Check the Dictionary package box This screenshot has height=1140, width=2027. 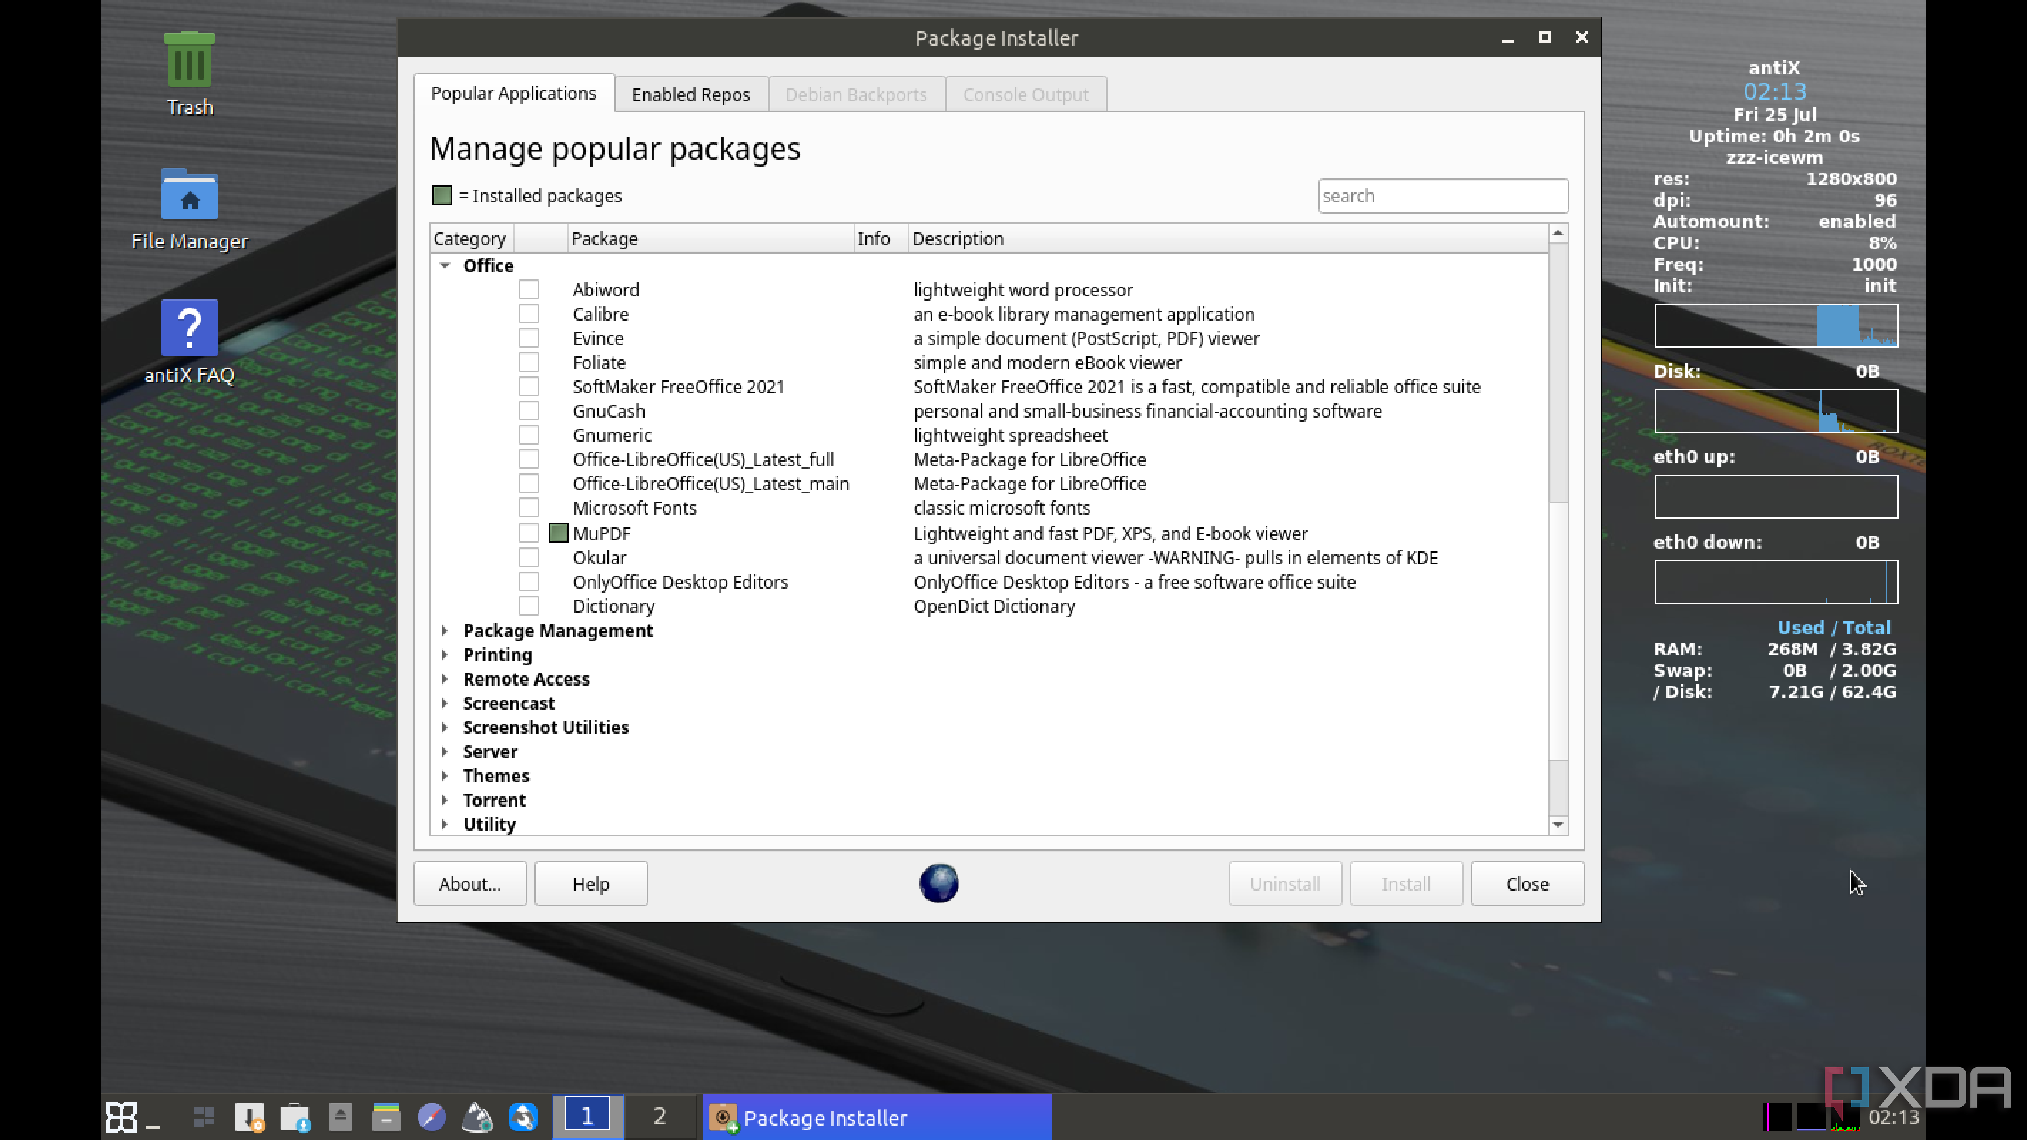pos(529,606)
